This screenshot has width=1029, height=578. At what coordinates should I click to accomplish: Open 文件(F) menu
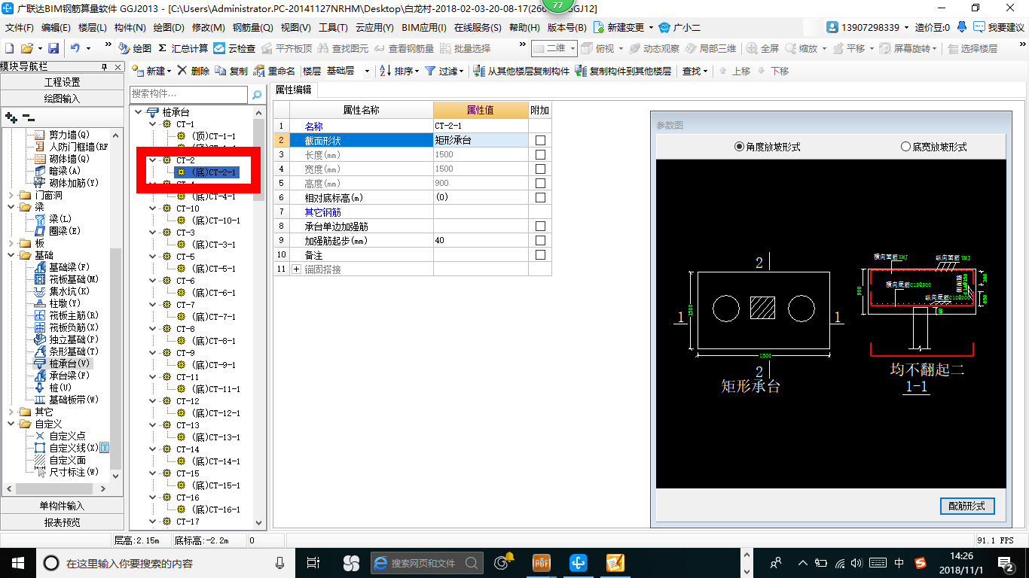(x=20, y=27)
